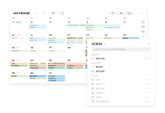The image size is (165, 113).
Task: Click the third eye-shaped icon in right sidebar
Action: coord(143,32)
